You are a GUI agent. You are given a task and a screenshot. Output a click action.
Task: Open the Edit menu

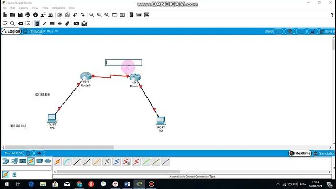[x=13, y=8]
